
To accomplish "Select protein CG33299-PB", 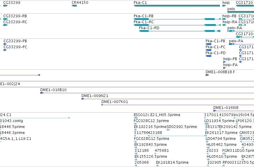I will pyautogui.click(x=5, y=44).
